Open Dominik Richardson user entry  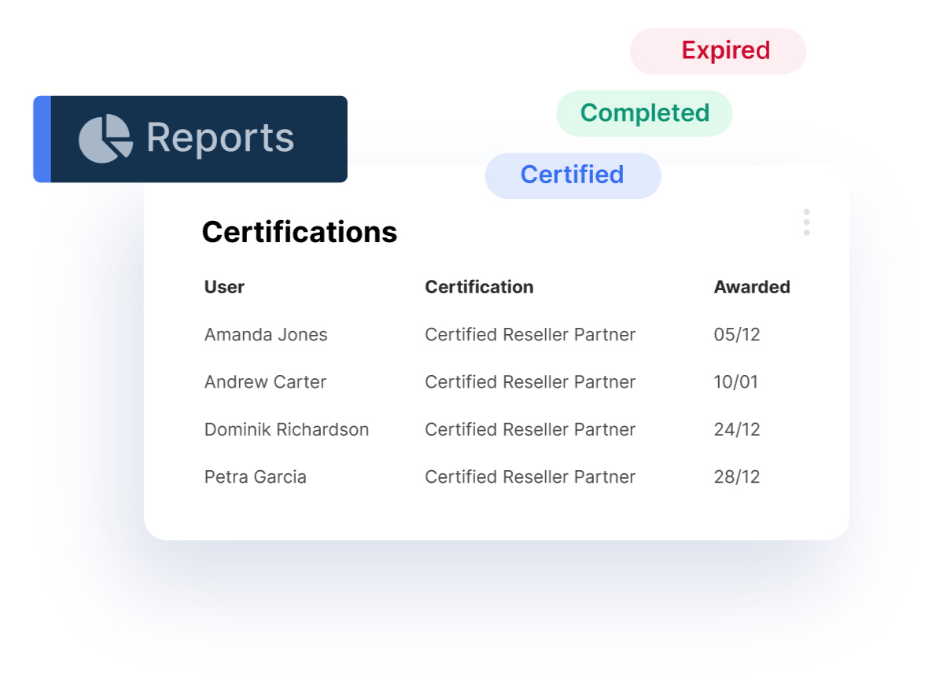[286, 429]
